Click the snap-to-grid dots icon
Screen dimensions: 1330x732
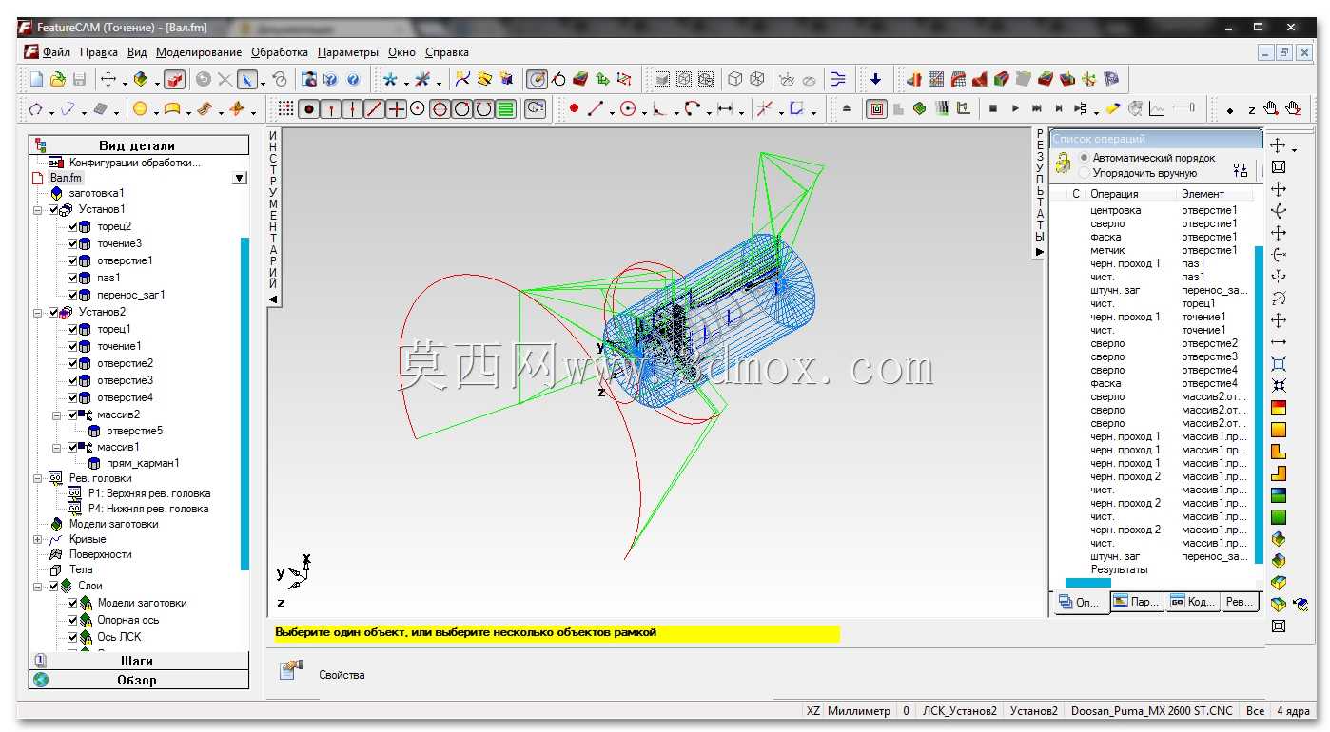point(286,109)
